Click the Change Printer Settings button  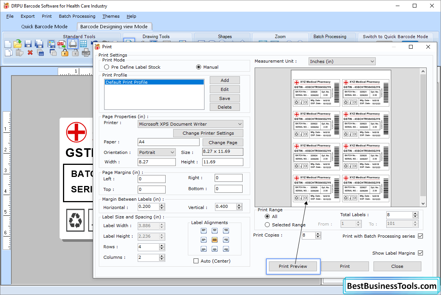[x=208, y=133]
